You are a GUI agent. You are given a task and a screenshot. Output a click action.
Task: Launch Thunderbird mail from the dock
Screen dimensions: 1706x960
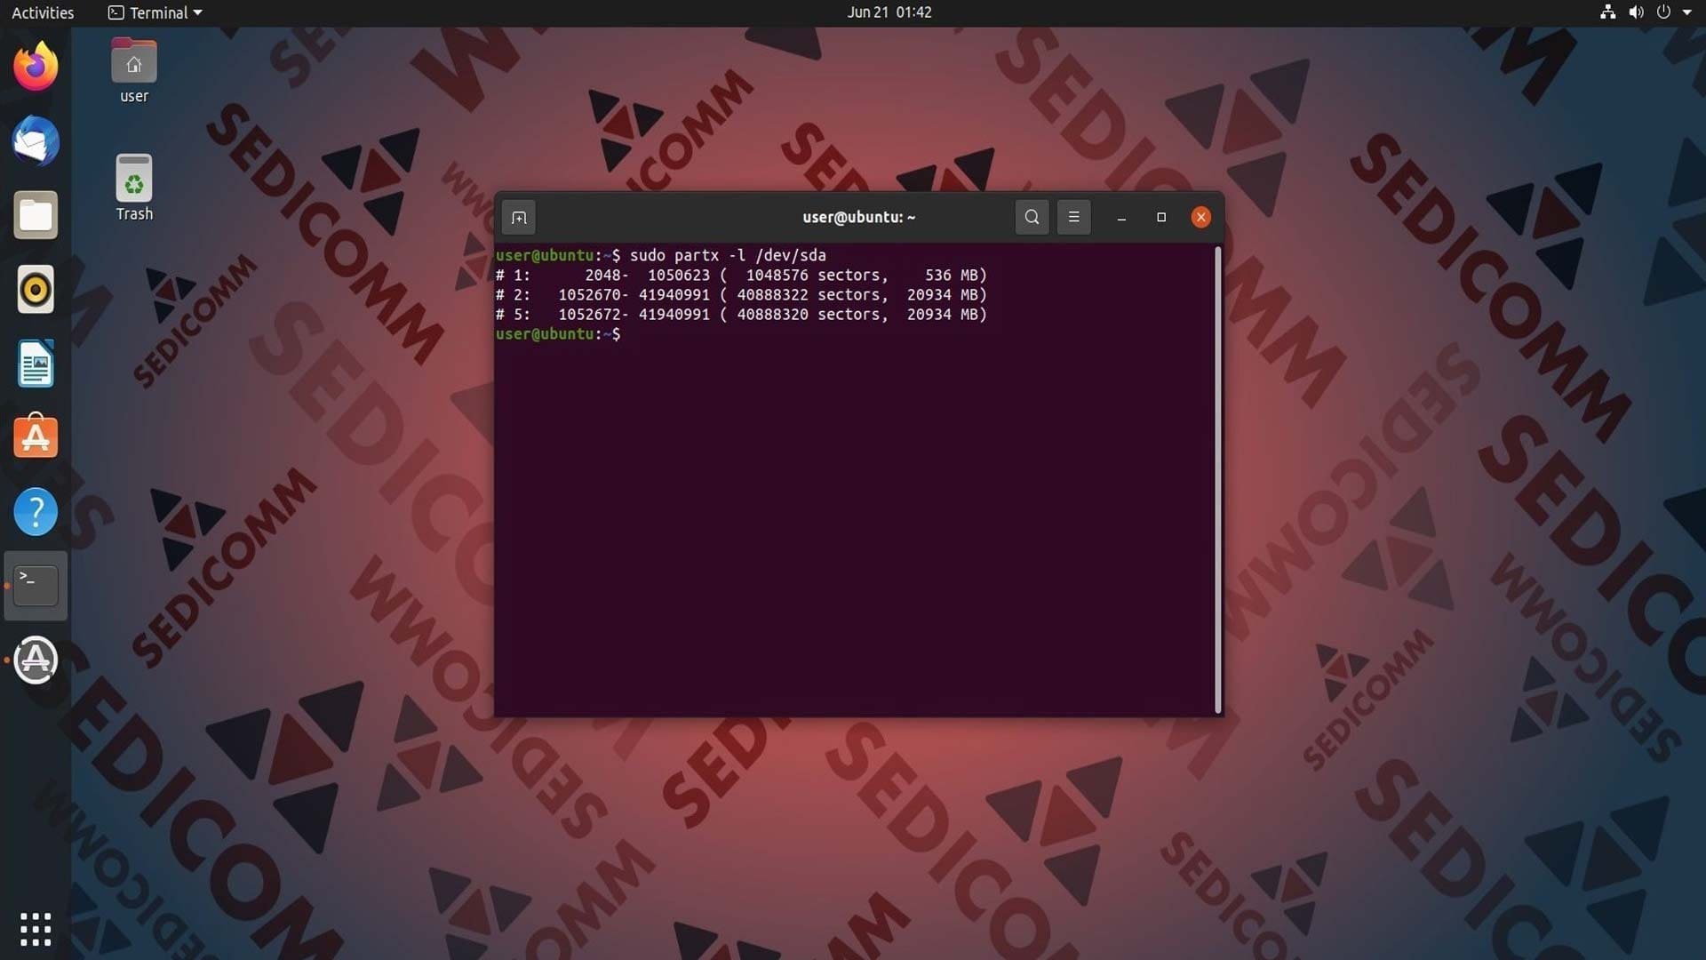pos(36,140)
